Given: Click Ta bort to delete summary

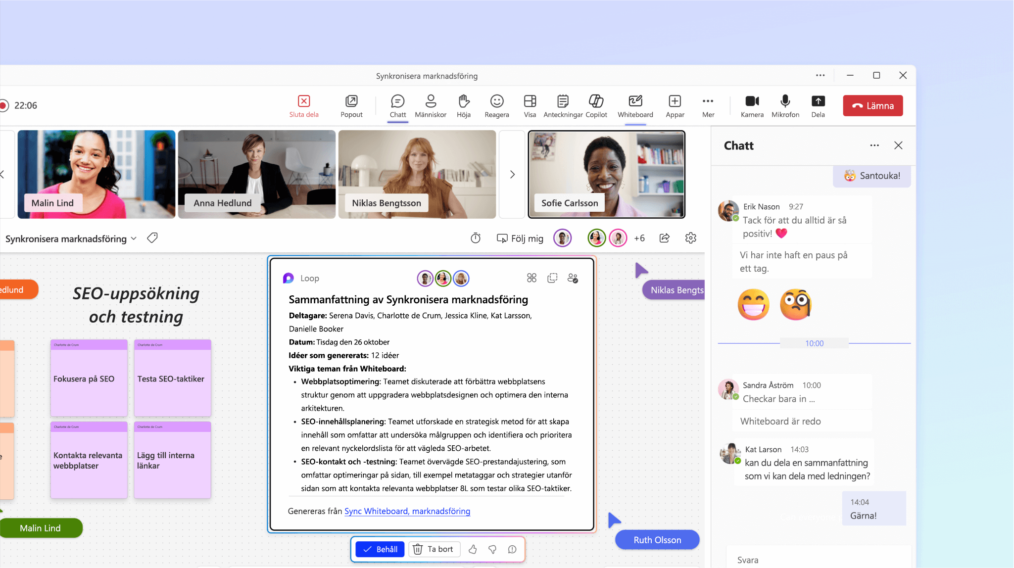Looking at the screenshot, I should (x=432, y=549).
